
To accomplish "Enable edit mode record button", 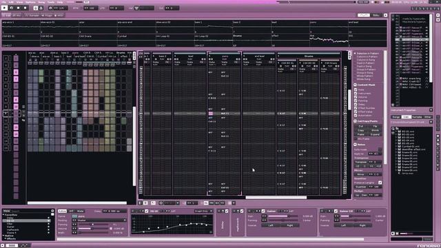I will (x=25, y=8).
